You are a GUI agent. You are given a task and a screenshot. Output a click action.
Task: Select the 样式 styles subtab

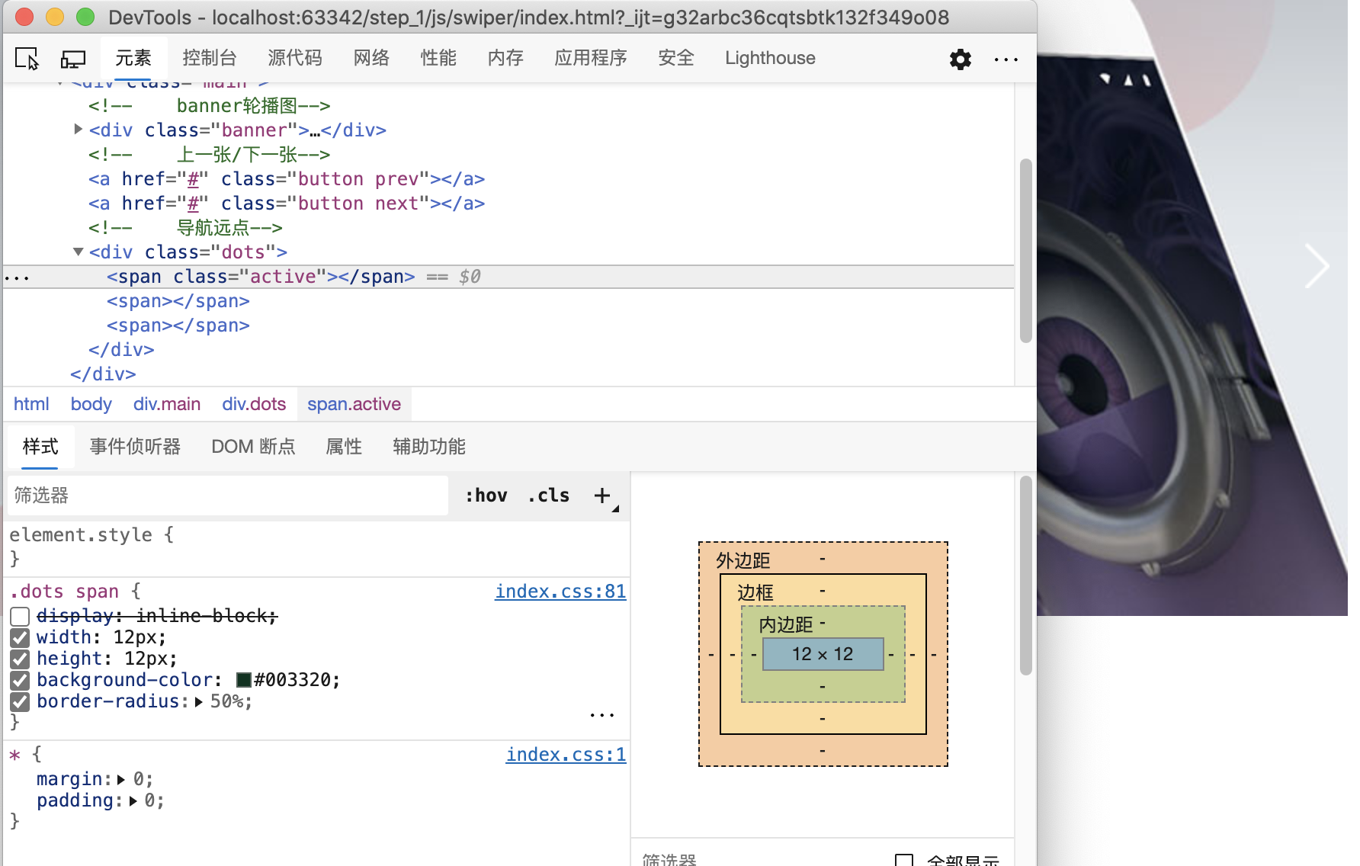click(40, 447)
